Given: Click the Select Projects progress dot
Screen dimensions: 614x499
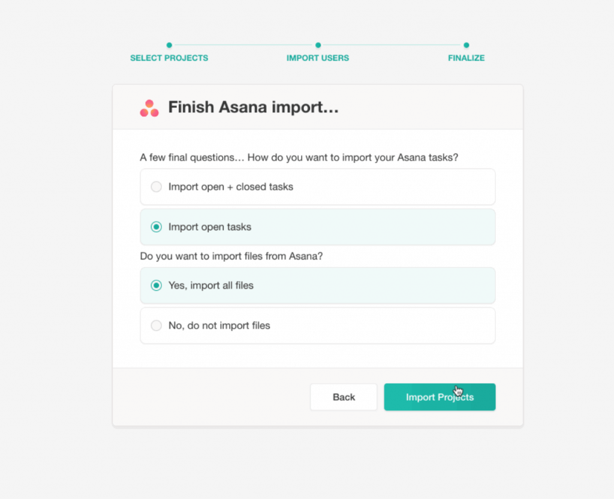Looking at the screenshot, I should 169,45.
